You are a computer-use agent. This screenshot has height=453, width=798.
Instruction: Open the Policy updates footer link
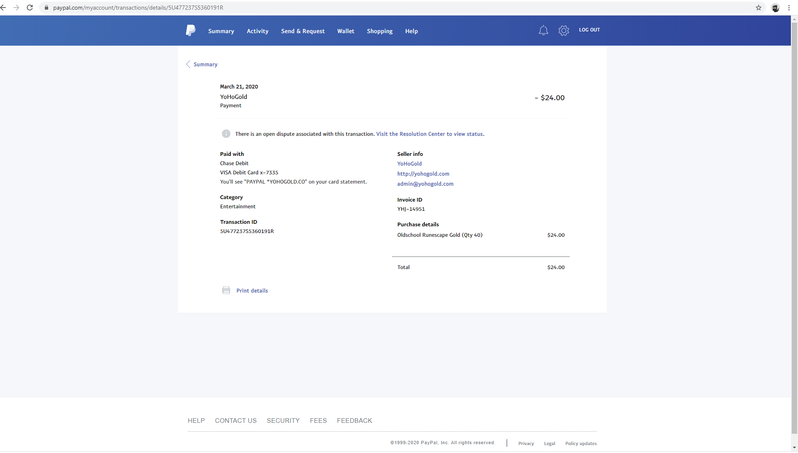pos(581,443)
